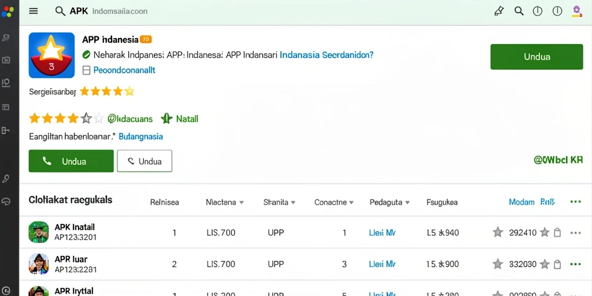Open the three-dot menu in the table header
Viewport: 592px width, 296px height.
(575, 202)
